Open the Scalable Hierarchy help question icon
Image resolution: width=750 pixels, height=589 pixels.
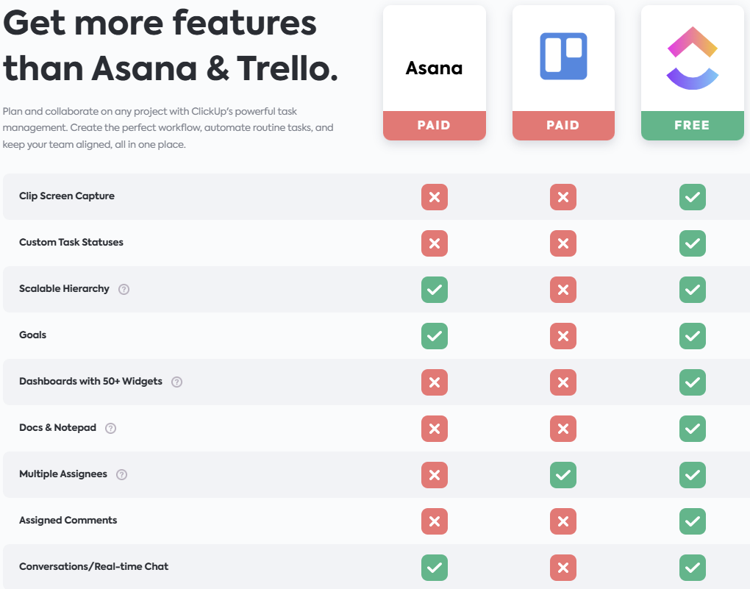[124, 289]
